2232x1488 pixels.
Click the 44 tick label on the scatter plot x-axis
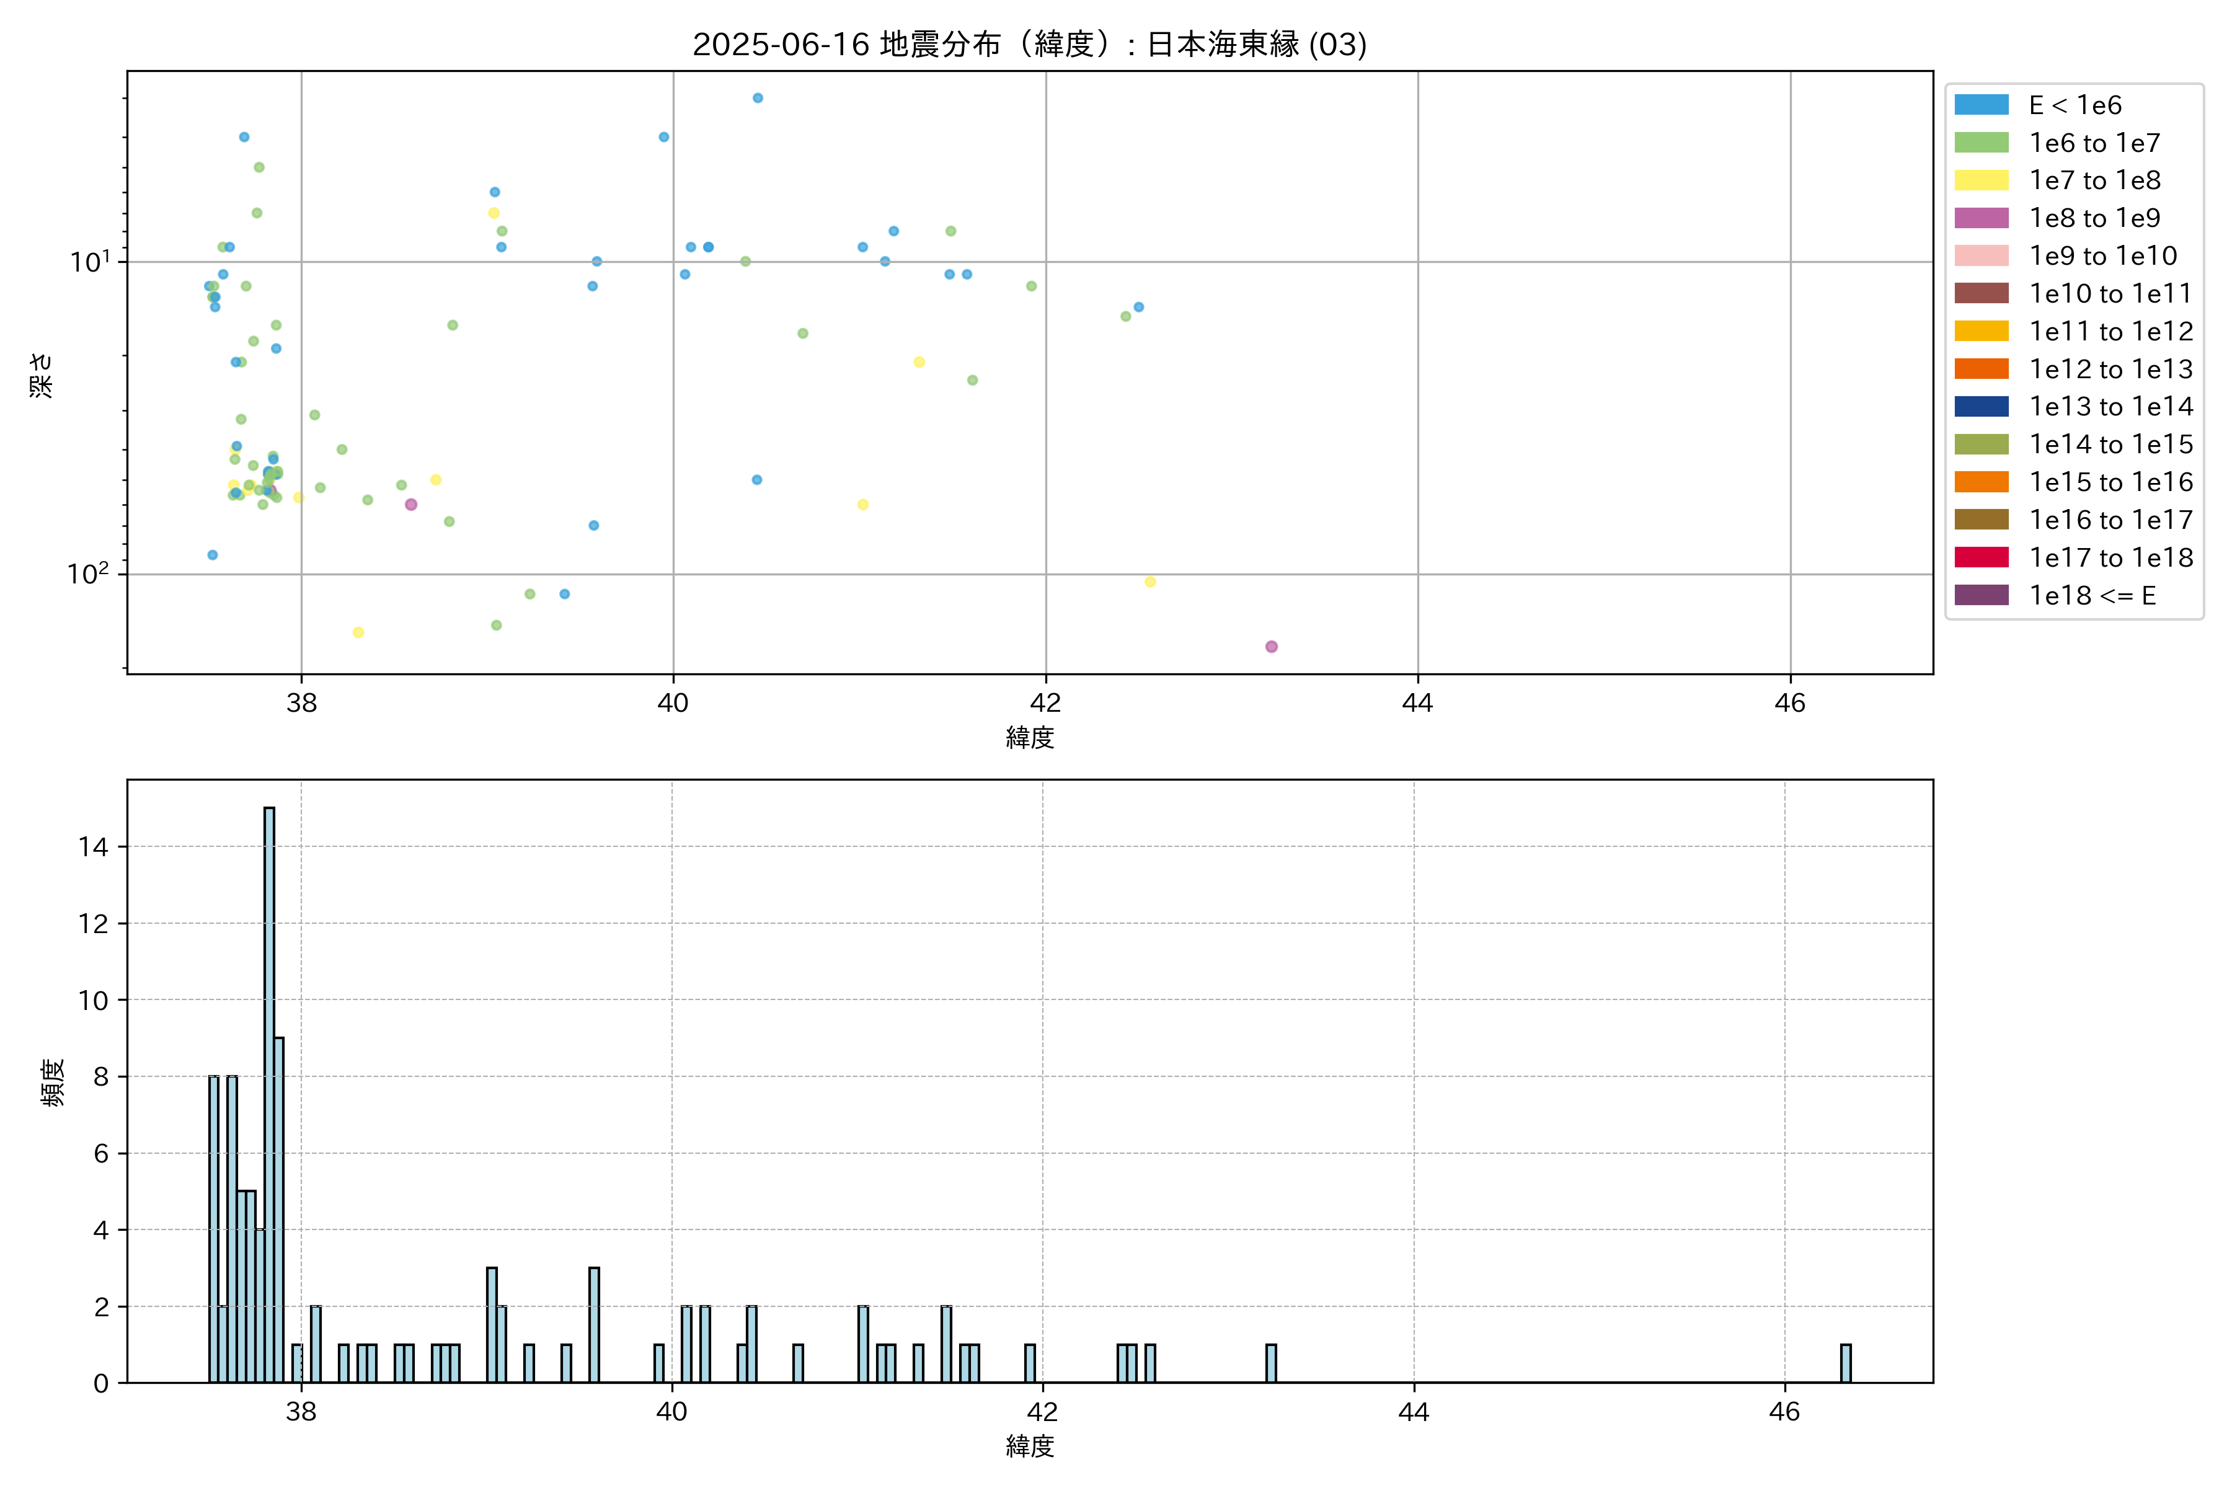pos(1417,703)
